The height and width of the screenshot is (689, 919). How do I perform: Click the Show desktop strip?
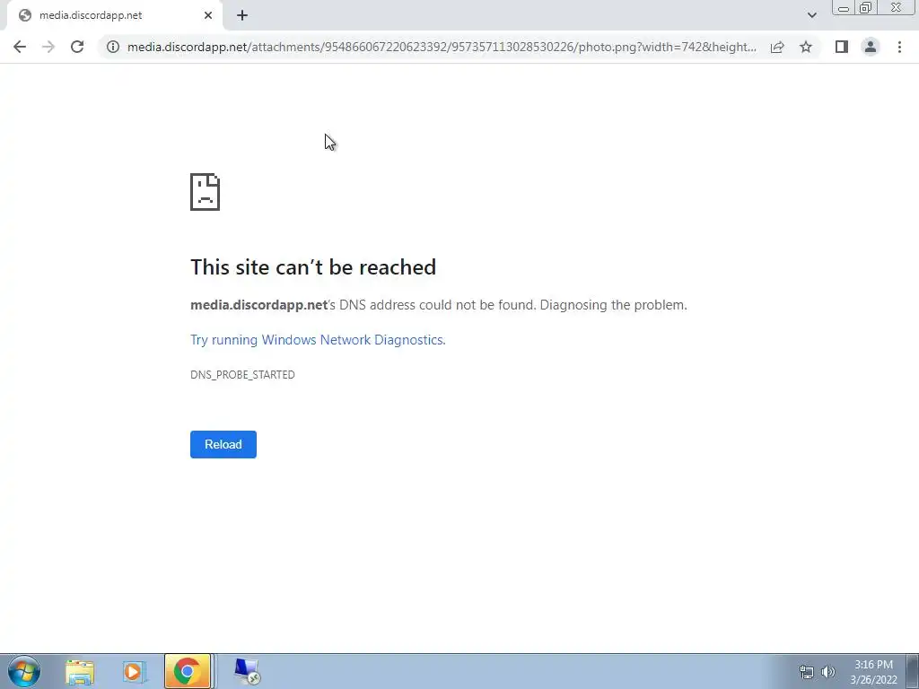912,671
